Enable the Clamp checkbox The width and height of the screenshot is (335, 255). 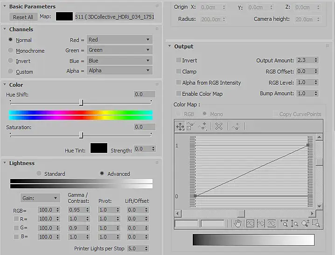[x=179, y=71]
